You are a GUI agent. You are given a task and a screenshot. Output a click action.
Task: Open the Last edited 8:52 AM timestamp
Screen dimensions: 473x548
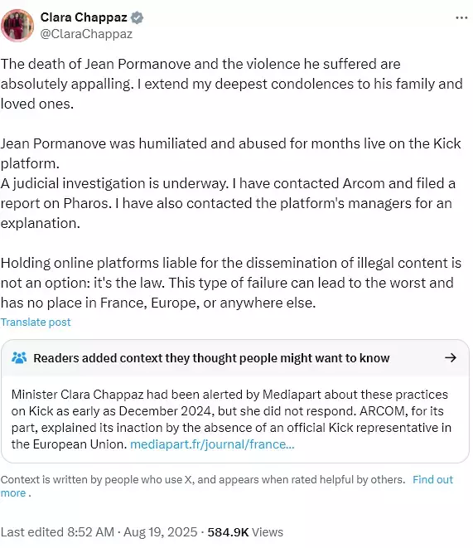(58, 532)
